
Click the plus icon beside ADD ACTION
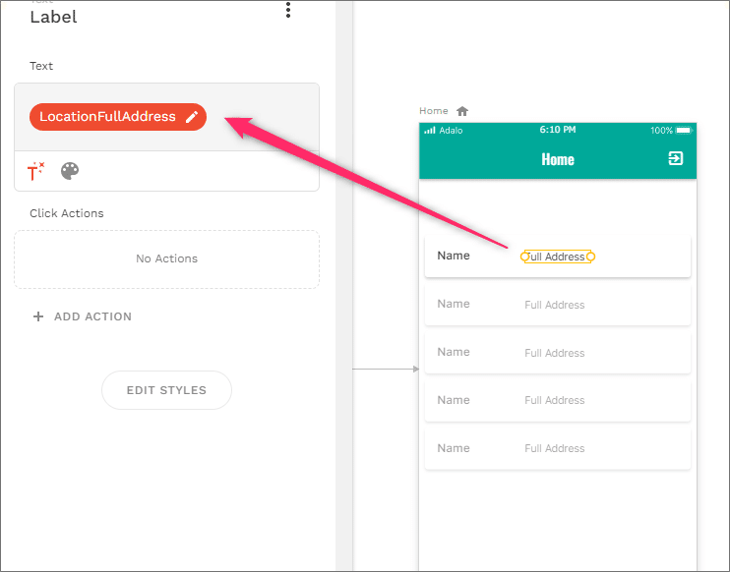click(x=38, y=316)
